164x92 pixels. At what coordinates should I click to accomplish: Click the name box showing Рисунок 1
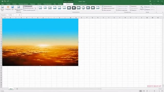click(4, 15)
